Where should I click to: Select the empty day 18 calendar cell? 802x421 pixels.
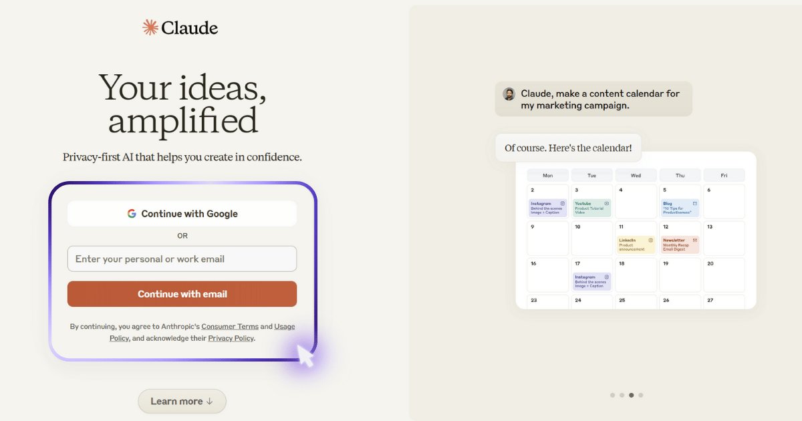click(x=636, y=275)
